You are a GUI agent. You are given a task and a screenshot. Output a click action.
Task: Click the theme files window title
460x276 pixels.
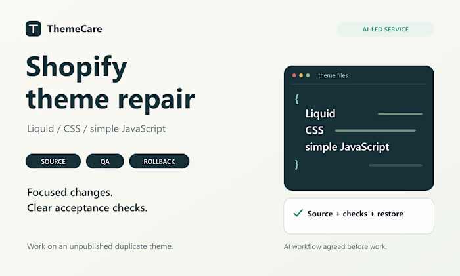point(333,75)
